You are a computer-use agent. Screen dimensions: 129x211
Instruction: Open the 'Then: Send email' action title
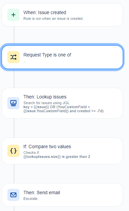pyautogui.click(x=42, y=193)
